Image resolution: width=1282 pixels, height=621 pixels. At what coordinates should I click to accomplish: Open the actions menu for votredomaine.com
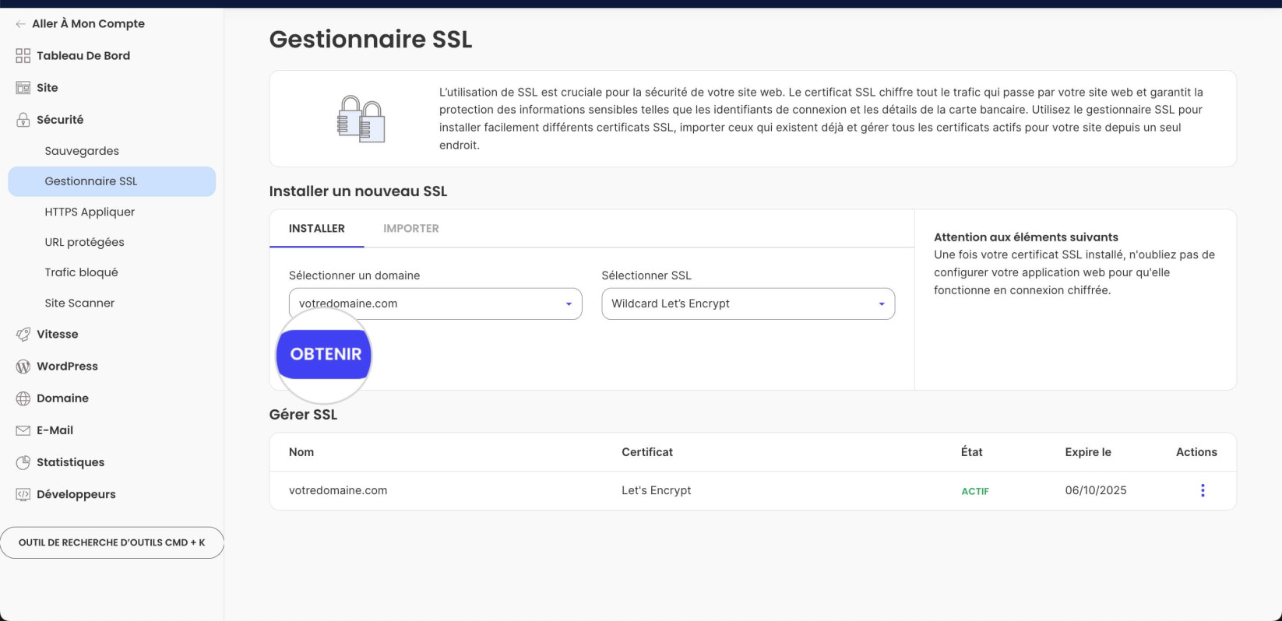coord(1203,490)
